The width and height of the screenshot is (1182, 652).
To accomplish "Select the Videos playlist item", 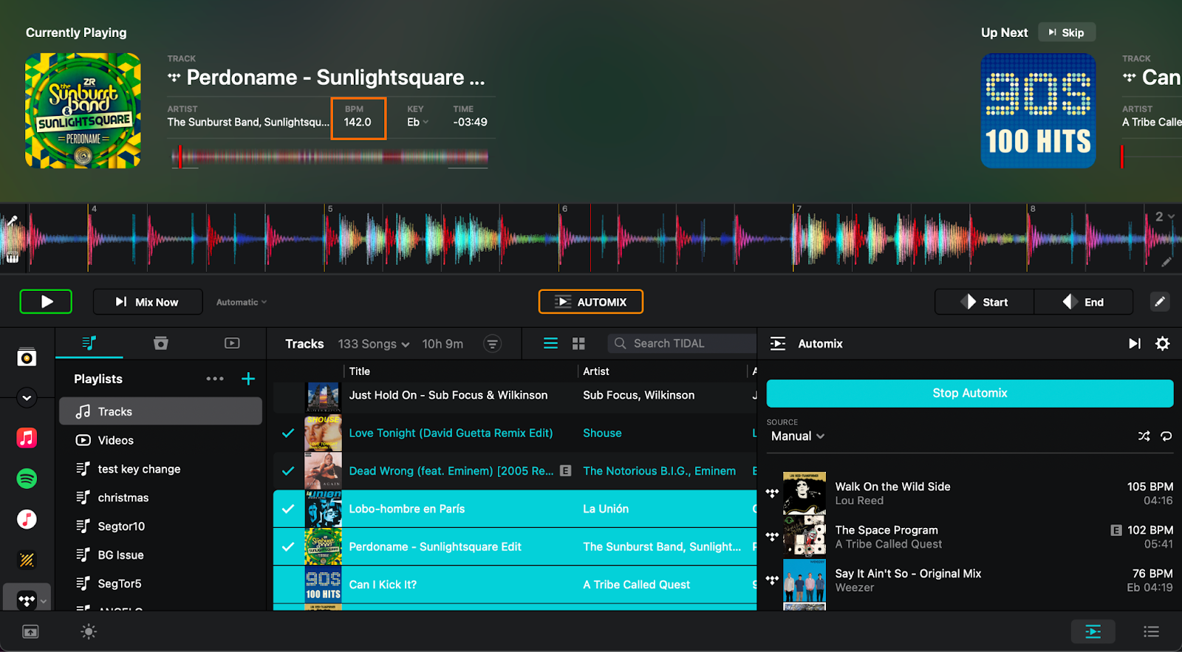I will 116,440.
